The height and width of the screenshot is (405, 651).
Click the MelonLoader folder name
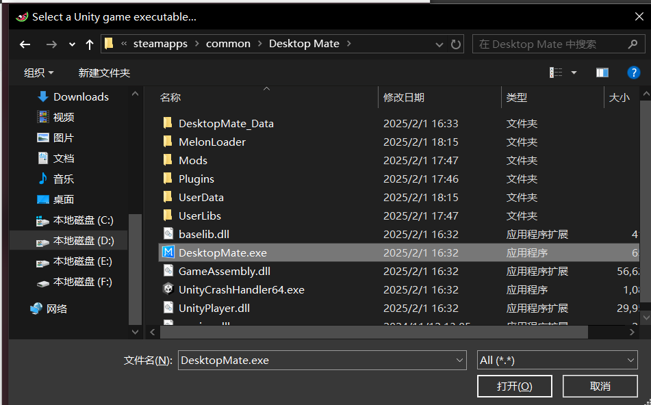coord(212,142)
